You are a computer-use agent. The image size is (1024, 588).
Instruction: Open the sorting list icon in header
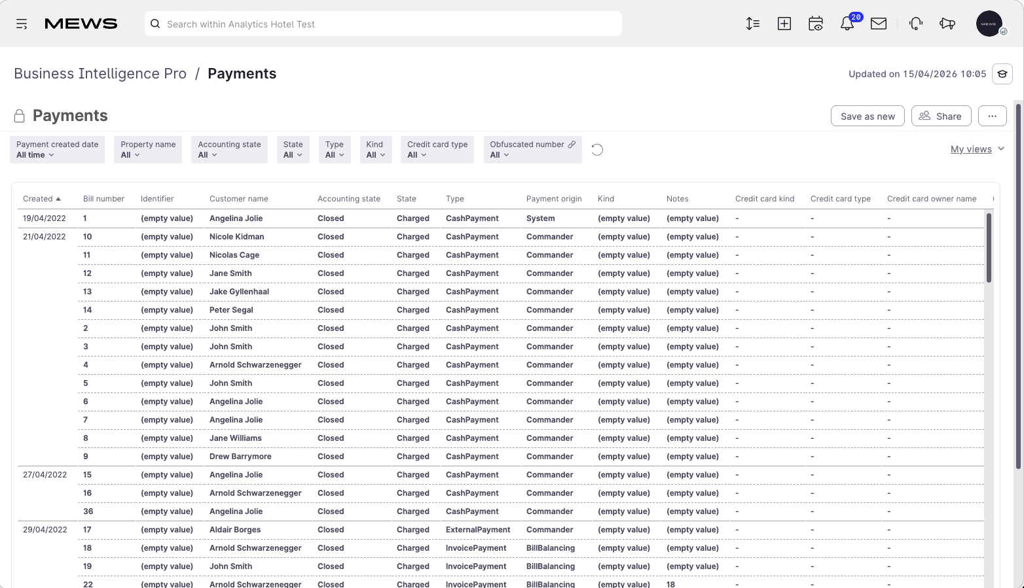pyautogui.click(x=753, y=24)
